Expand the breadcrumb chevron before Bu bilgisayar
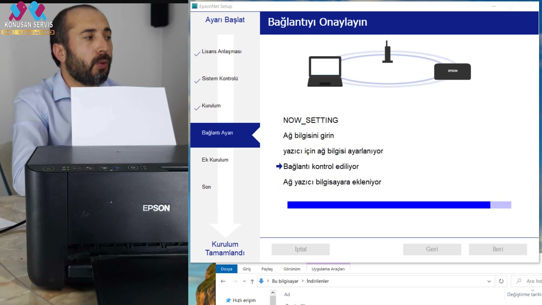 coord(268,281)
